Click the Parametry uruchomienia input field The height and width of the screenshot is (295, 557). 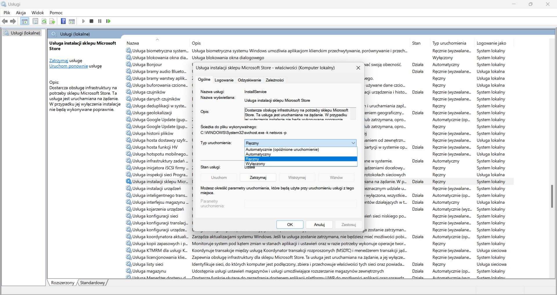[x=300, y=203]
